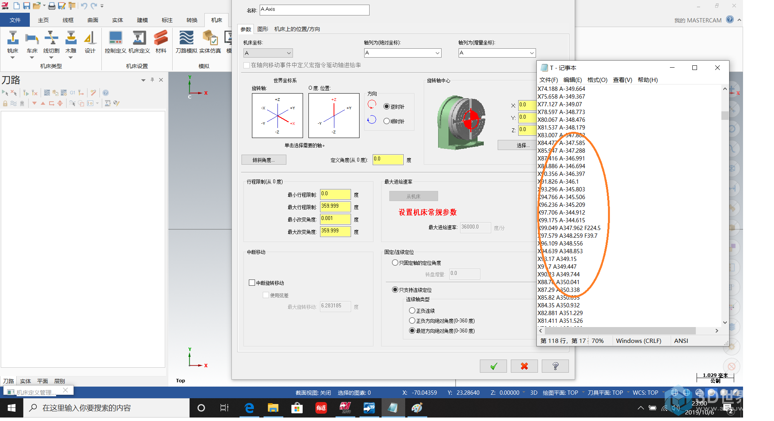The height and width of the screenshot is (421, 774).
Task: Enable the 中断旋转移动 checkbox
Action: coord(252,283)
